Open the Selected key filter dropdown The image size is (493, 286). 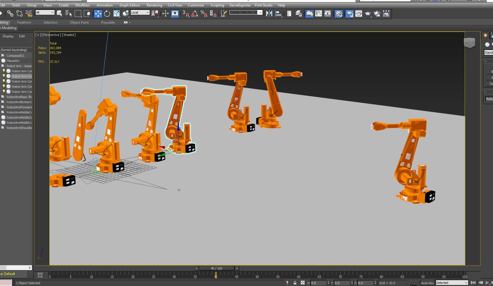[x=452, y=283]
